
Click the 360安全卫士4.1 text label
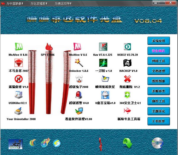(x=130, y=103)
